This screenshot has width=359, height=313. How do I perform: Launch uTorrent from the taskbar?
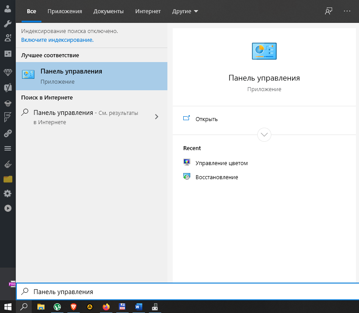57,306
